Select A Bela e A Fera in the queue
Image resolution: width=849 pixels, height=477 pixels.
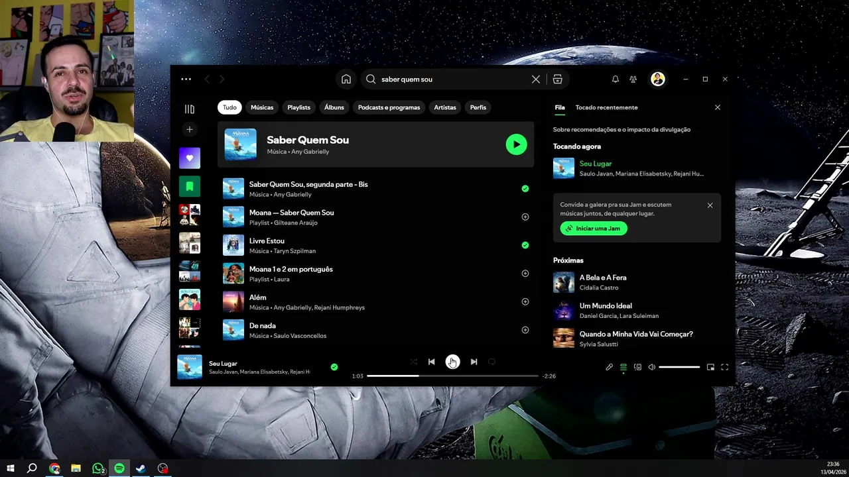(603, 278)
